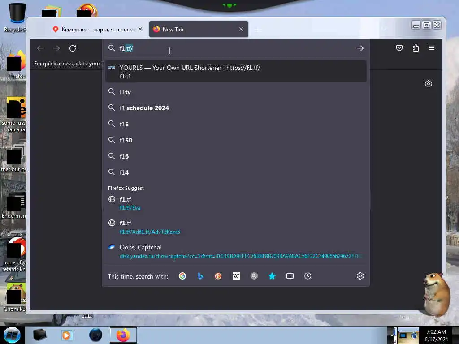
Task: Select the f1 schedule 2024 suggestion
Action: click(x=236, y=108)
